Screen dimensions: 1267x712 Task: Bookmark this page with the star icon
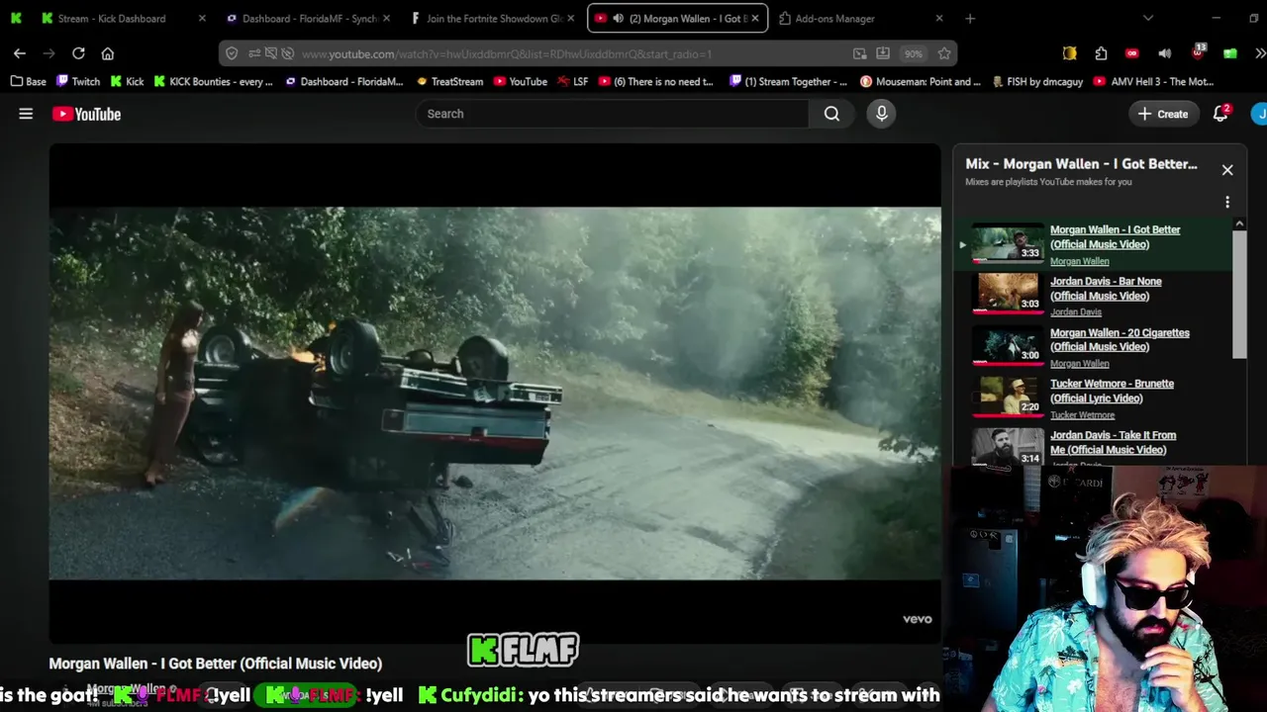(944, 53)
